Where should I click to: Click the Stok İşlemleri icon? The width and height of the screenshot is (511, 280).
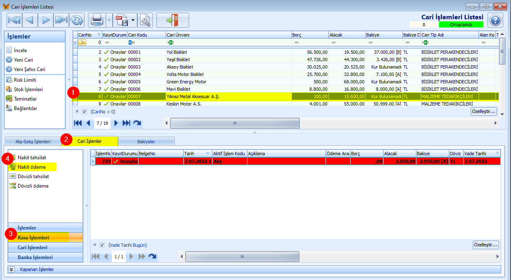coord(9,89)
